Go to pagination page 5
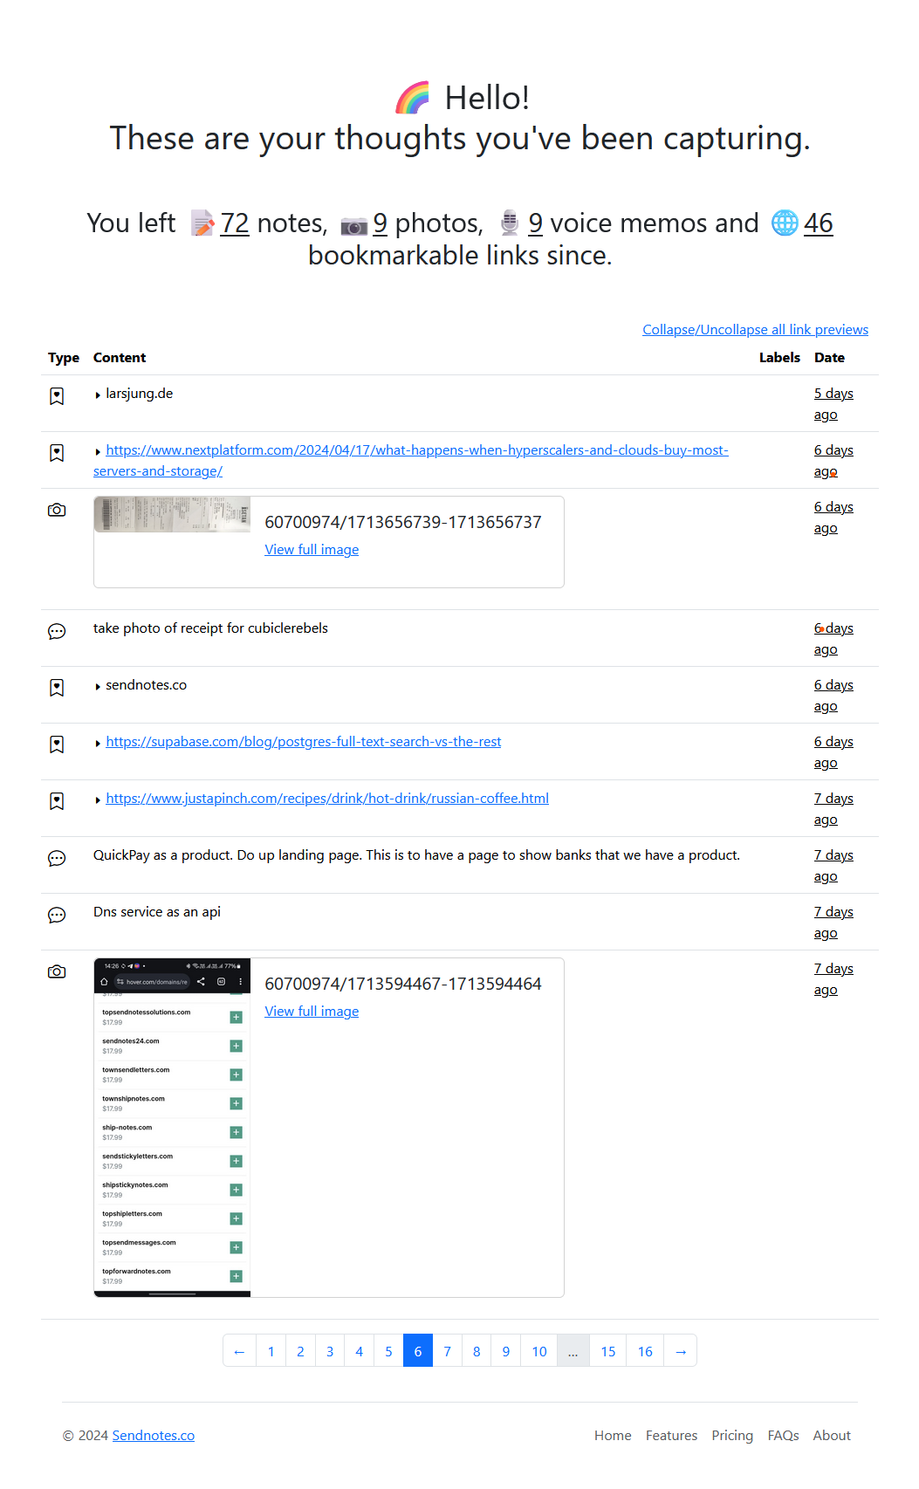Viewport: 919px width, 1489px height. pyautogui.click(x=388, y=1351)
